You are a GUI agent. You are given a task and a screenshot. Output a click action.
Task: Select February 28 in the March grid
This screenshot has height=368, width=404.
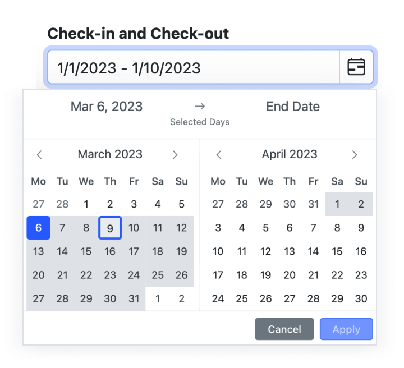62,204
